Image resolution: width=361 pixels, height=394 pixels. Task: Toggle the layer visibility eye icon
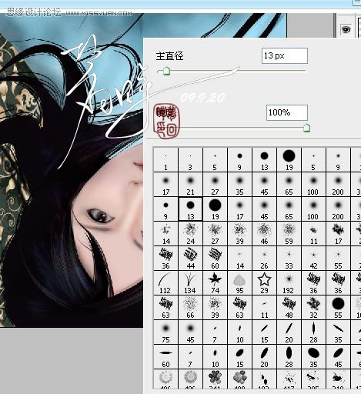pyautogui.click(x=346, y=29)
